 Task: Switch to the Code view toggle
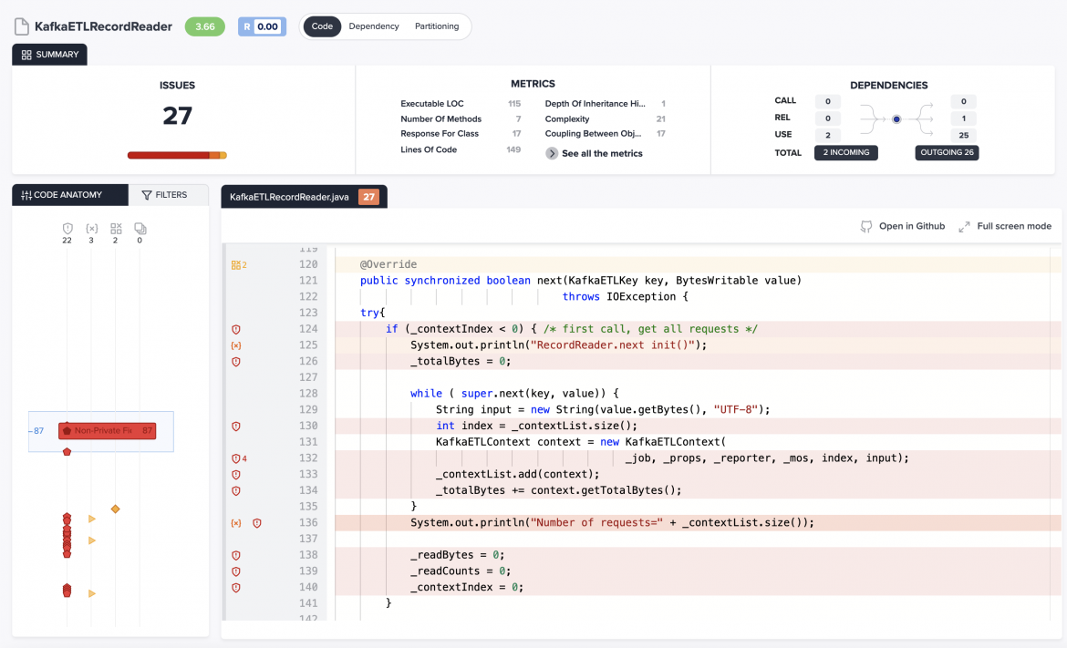(322, 26)
